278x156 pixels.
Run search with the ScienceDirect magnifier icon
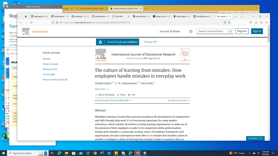click(230, 31)
